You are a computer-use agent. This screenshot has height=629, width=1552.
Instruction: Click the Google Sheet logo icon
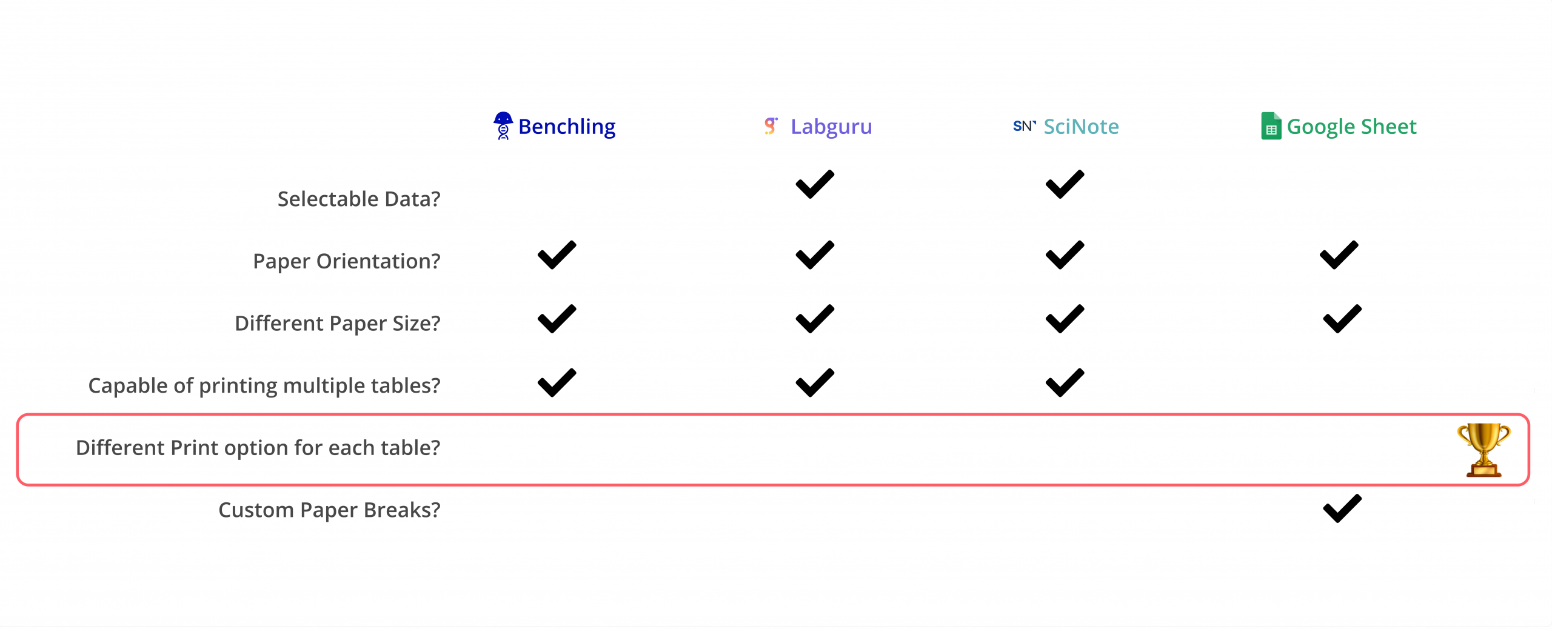point(1271,126)
